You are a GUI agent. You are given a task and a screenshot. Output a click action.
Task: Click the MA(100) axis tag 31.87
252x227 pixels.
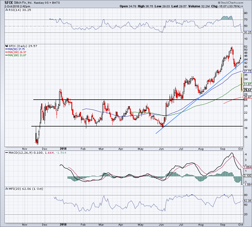click(x=248, y=84)
